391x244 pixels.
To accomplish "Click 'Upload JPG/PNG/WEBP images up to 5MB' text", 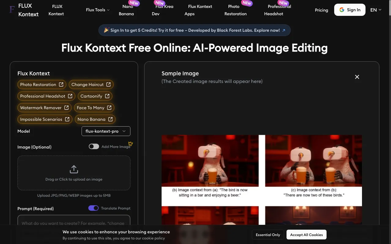I will tap(74, 196).
